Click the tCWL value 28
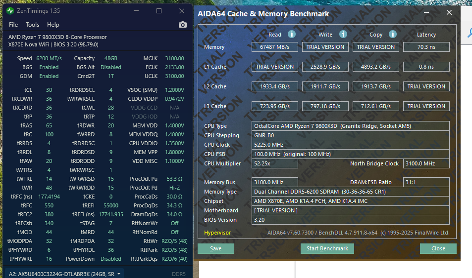Screen dimensions: 472x278 [111, 108]
